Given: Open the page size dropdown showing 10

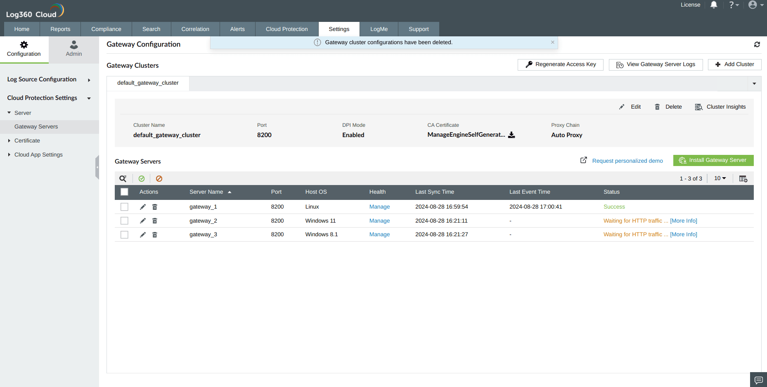Looking at the screenshot, I should tap(720, 178).
